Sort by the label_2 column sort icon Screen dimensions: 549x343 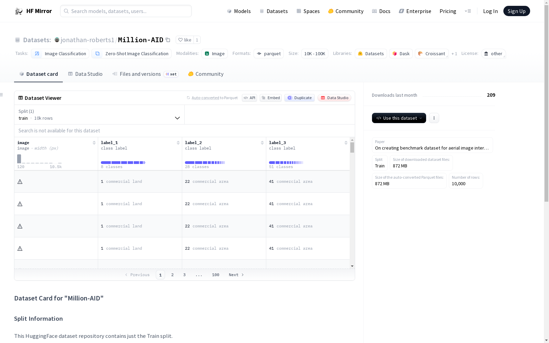(x=262, y=143)
